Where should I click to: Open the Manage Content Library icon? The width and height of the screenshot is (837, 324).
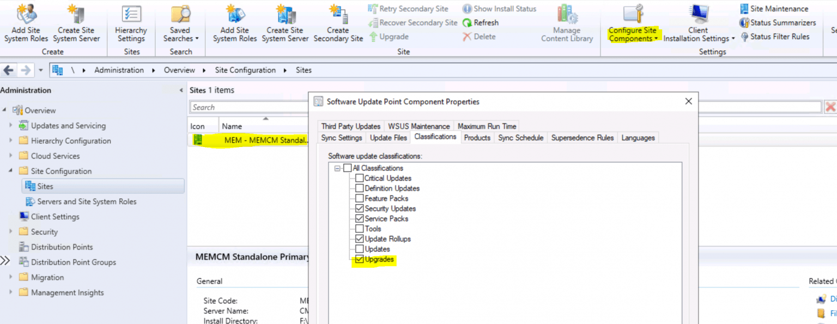pyautogui.click(x=567, y=14)
